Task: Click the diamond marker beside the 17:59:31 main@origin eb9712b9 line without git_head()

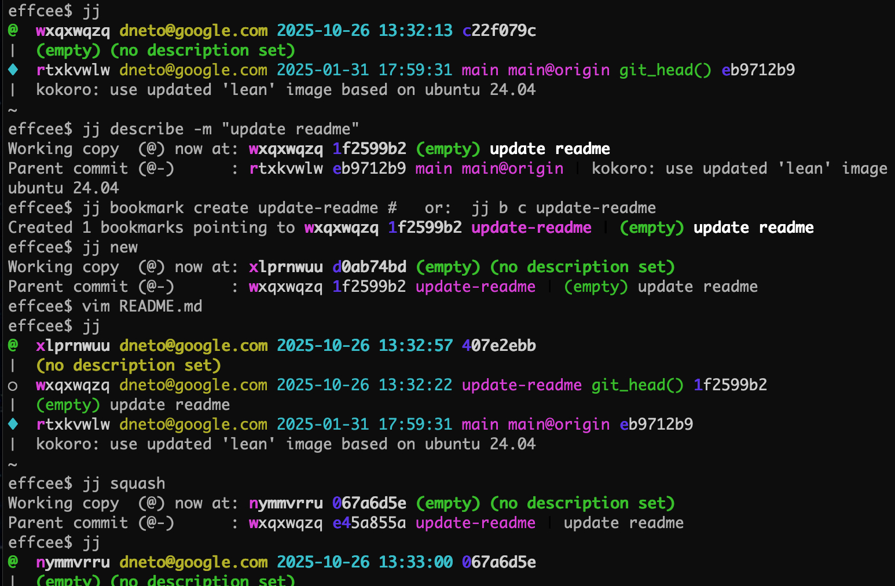Action: pos(13,424)
